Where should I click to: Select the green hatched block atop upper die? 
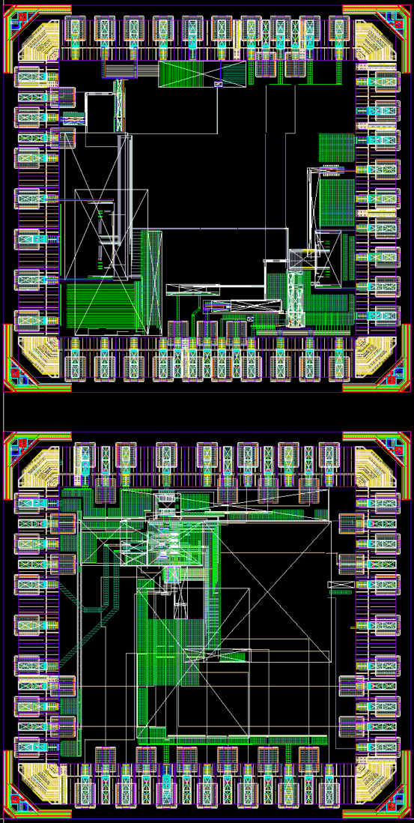pos(202,73)
